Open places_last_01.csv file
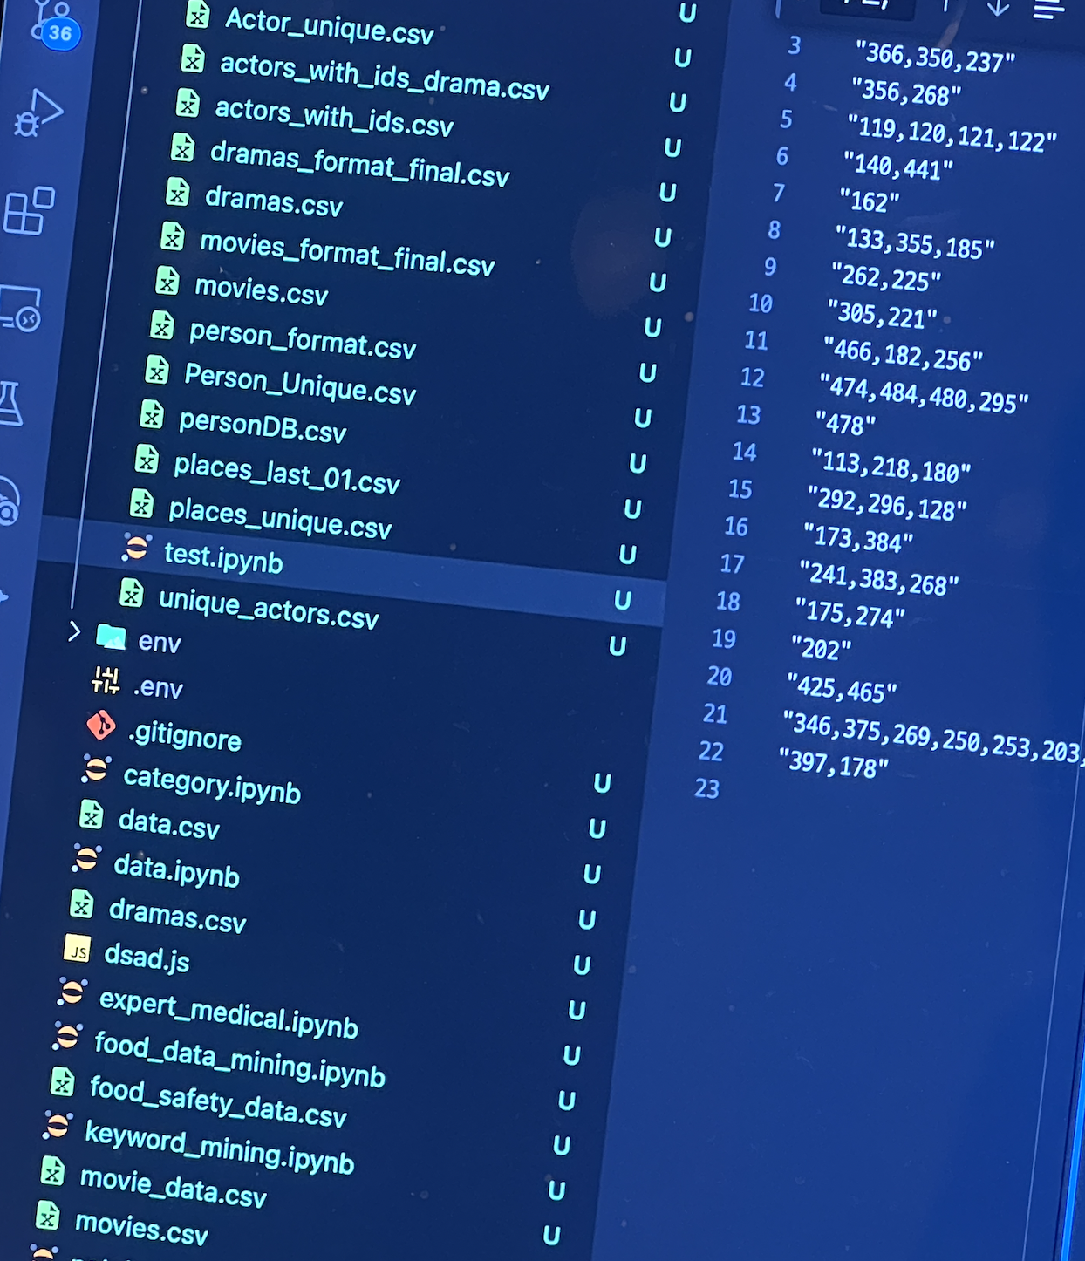1085x1261 pixels. tap(287, 474)
